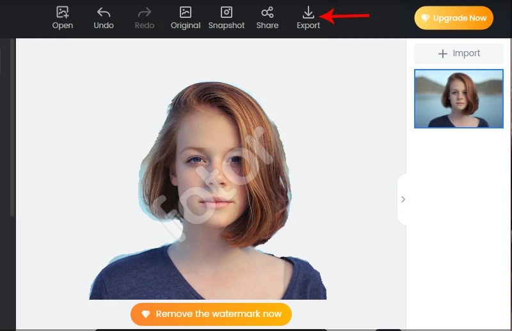512x331 pixels.
Task: Open the Share options
Action: (268, 12)
